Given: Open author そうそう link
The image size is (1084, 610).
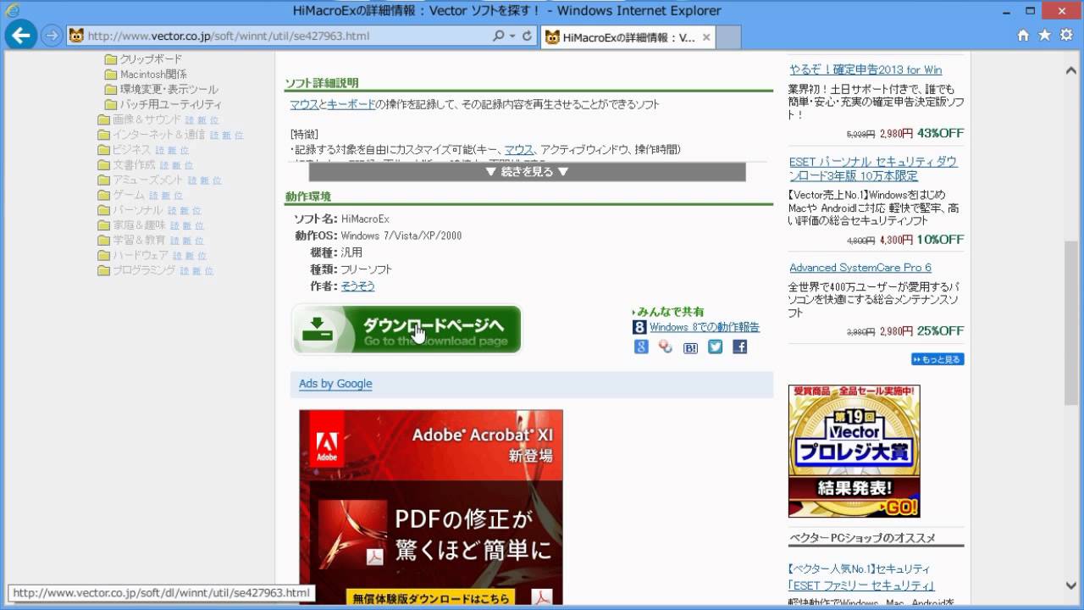Looking at the screenshot, I should pos(358,286).
